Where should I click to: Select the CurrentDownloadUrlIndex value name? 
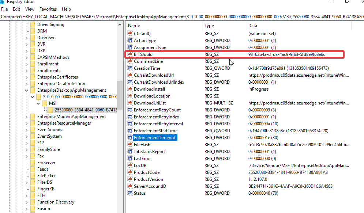point(159,82)
